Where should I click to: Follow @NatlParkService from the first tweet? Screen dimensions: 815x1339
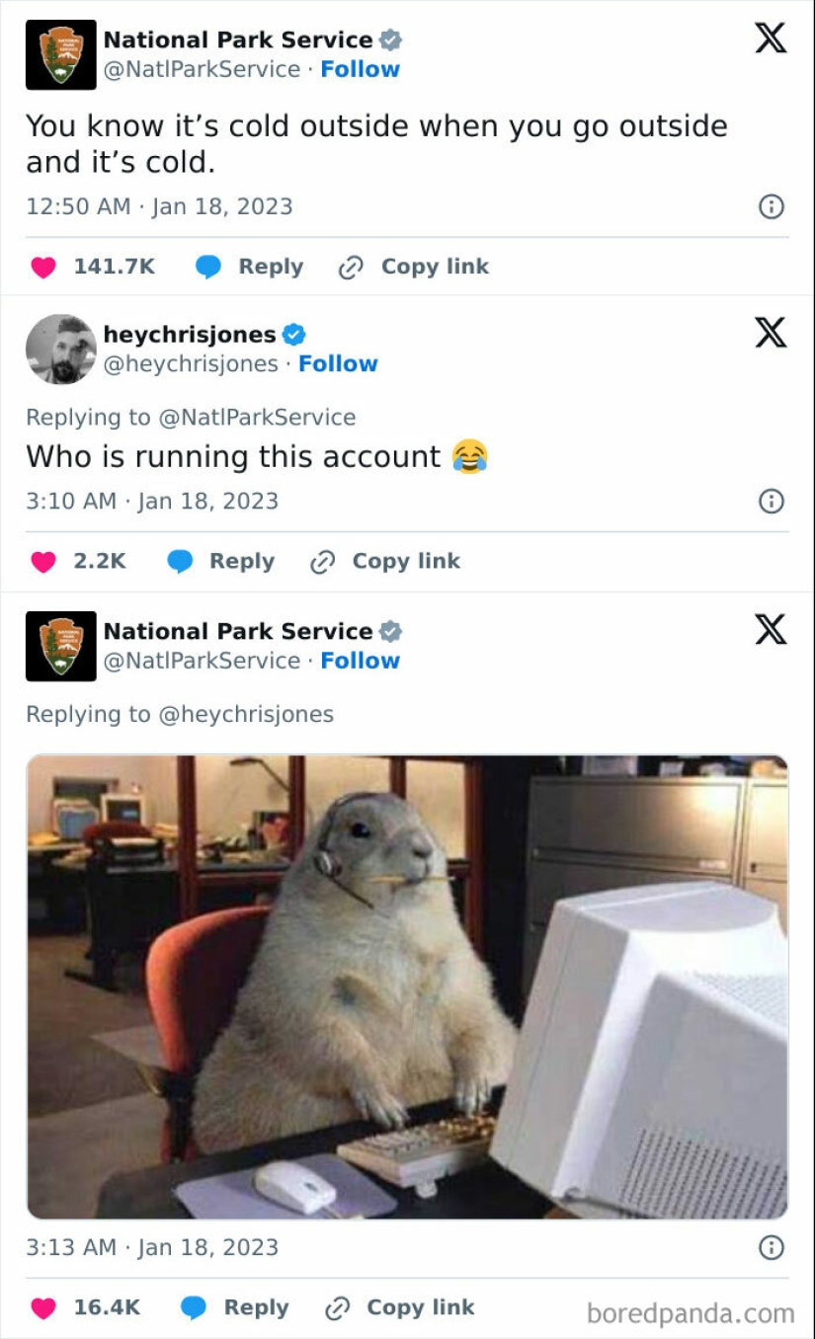pos(360,69)
